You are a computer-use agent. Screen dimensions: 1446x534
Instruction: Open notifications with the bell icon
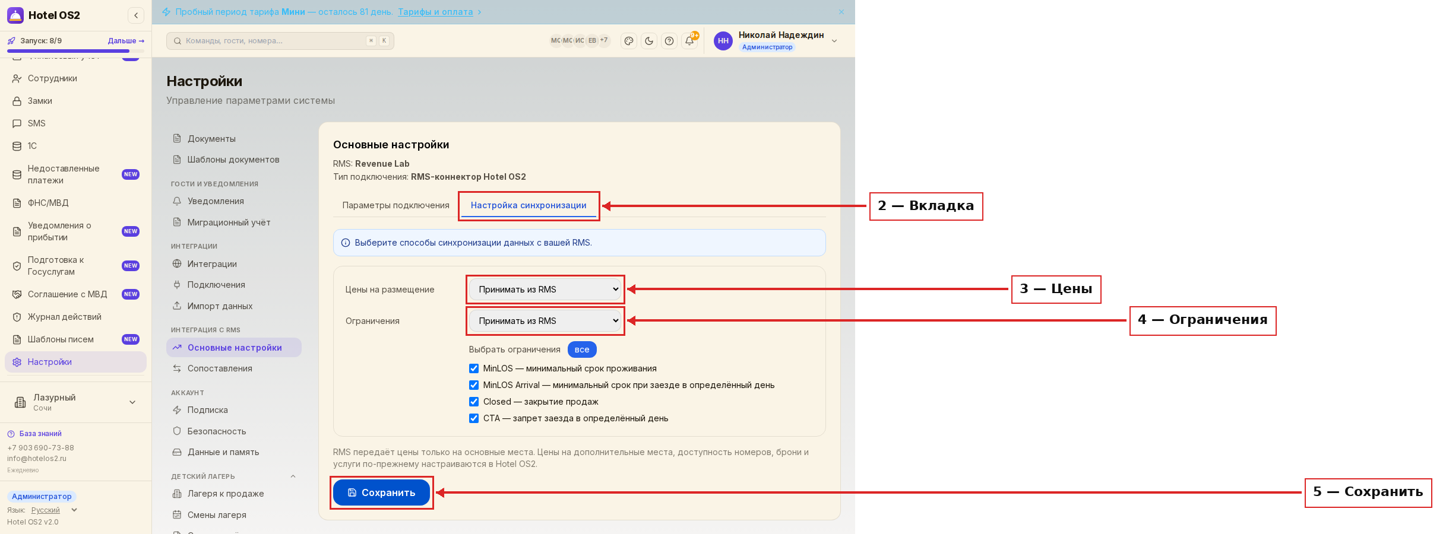click(689, 41)
